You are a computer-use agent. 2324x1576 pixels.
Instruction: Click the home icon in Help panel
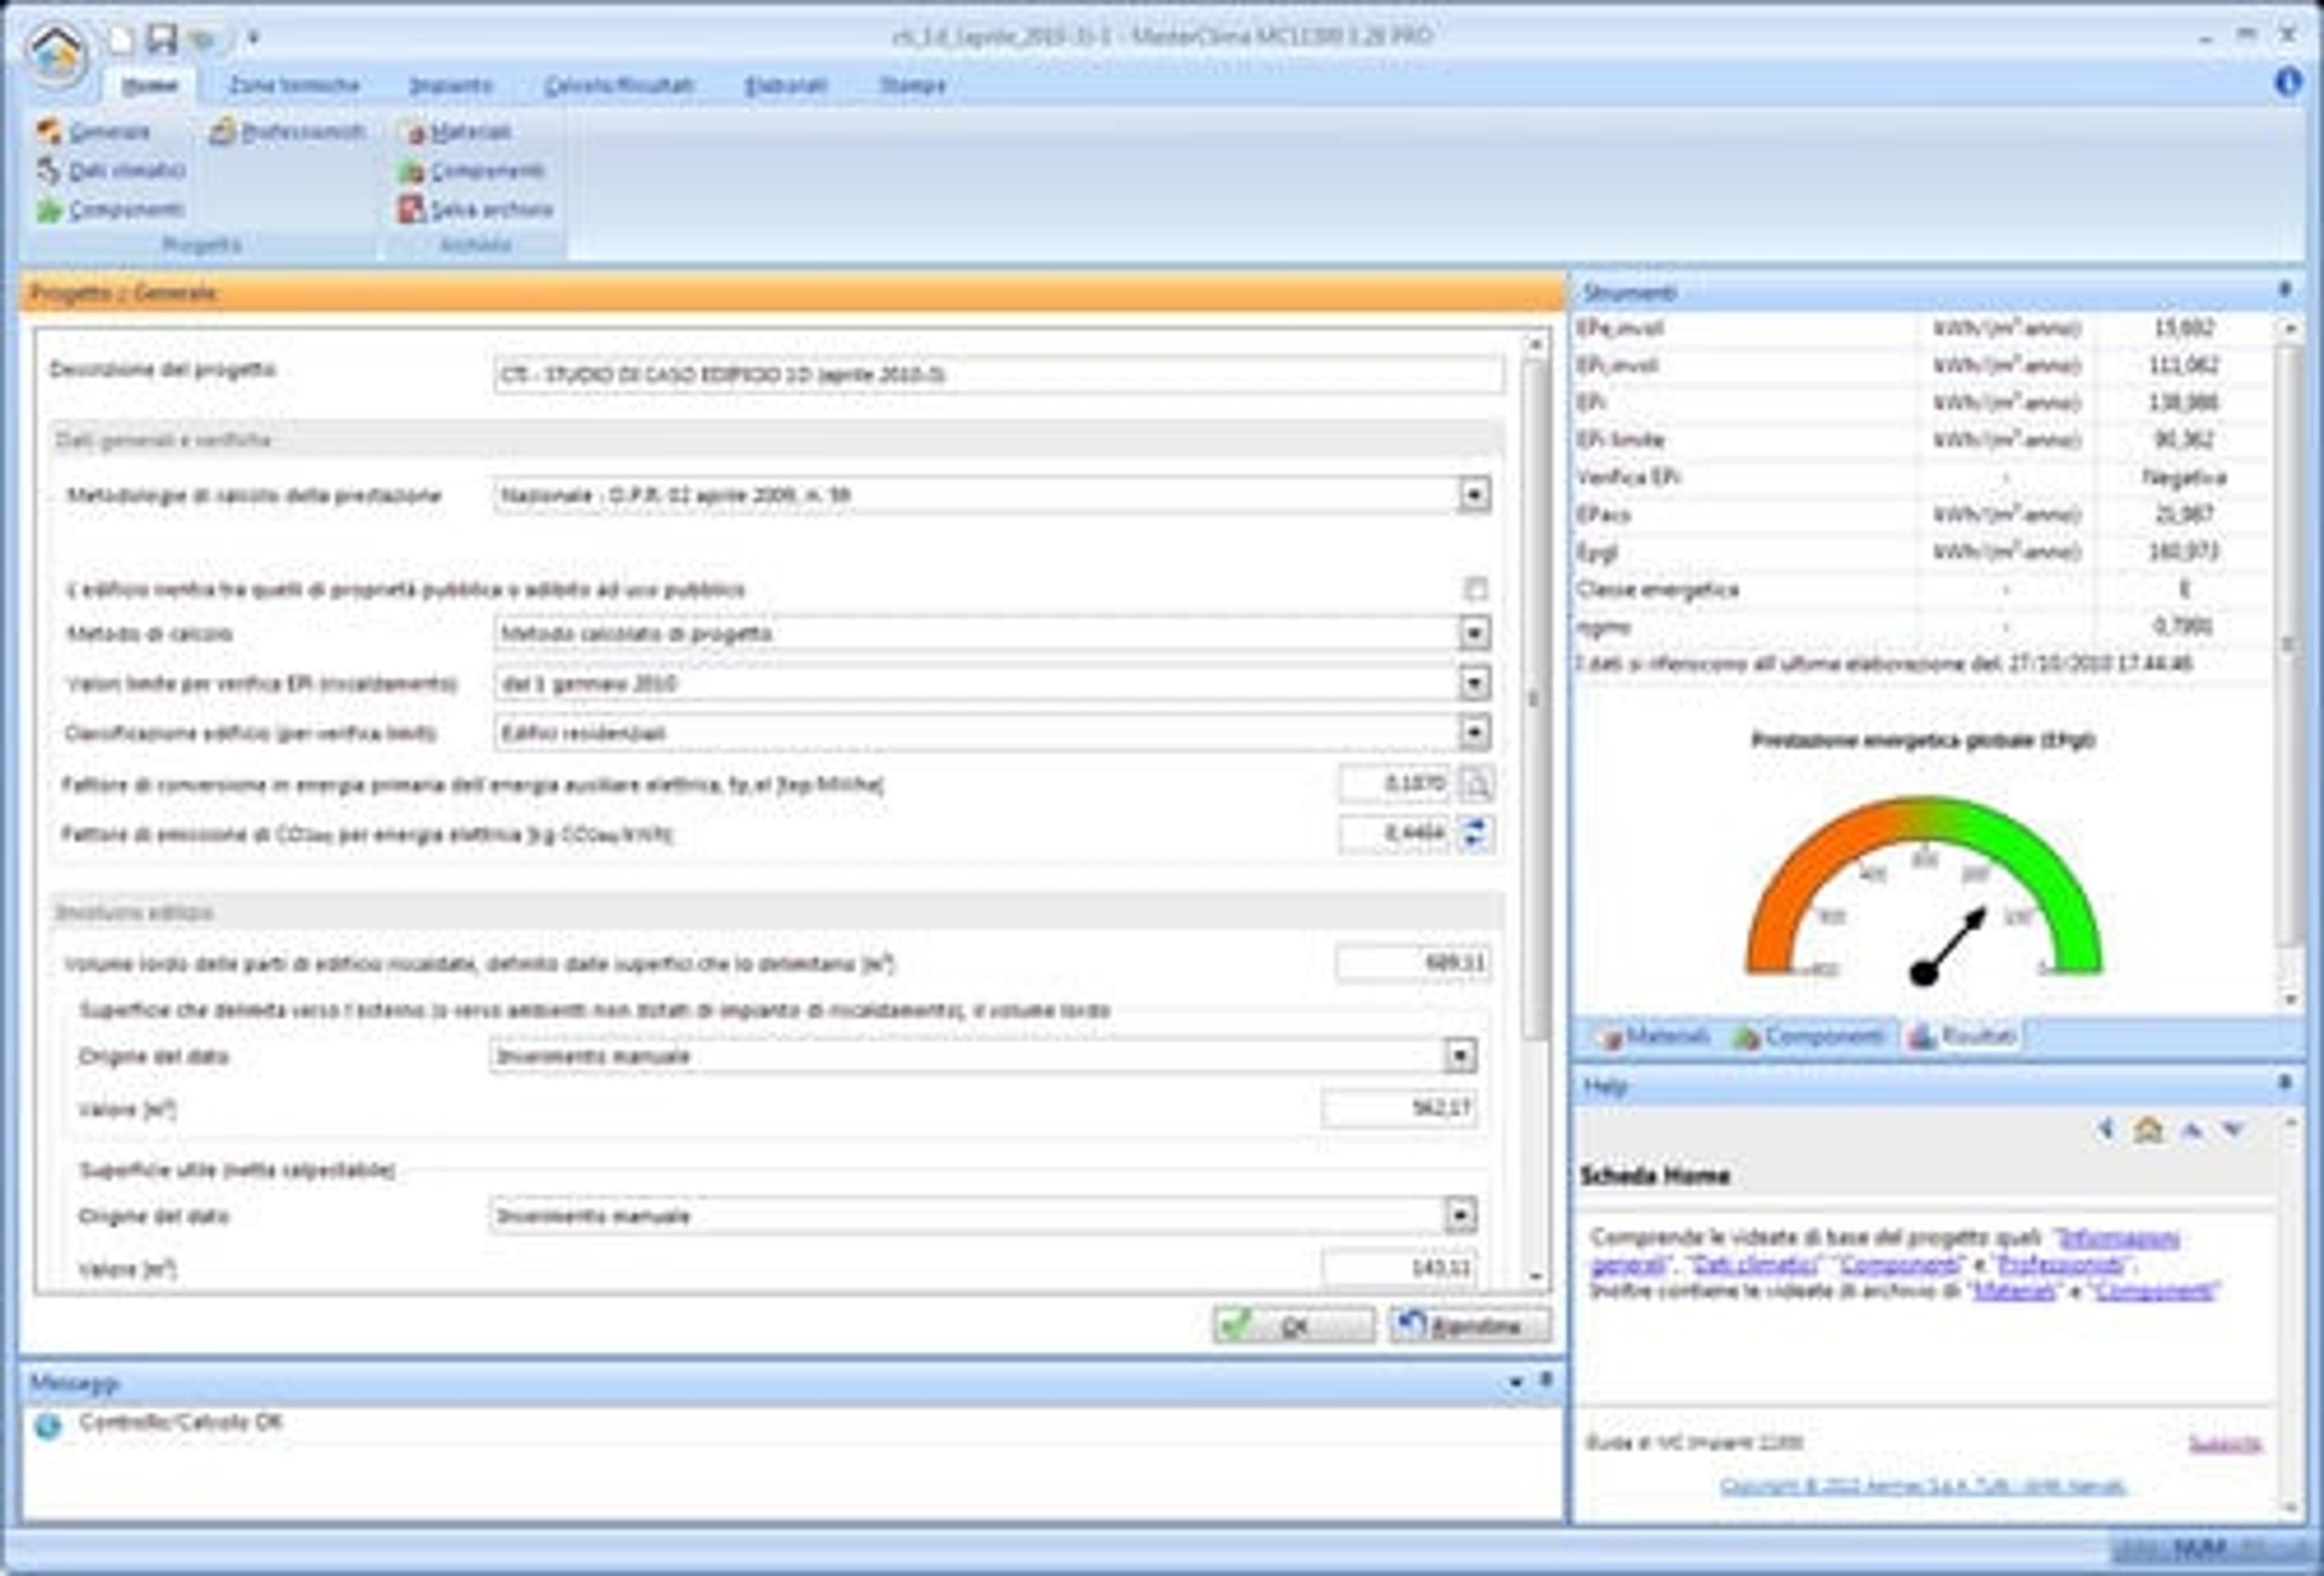pyautogui.click(x=2148, y=1130)
